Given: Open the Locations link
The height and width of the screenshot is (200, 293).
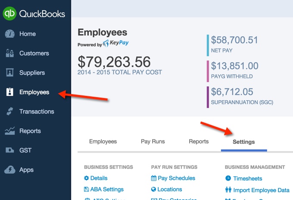Looking at the screenshot, I should [170, 189].
